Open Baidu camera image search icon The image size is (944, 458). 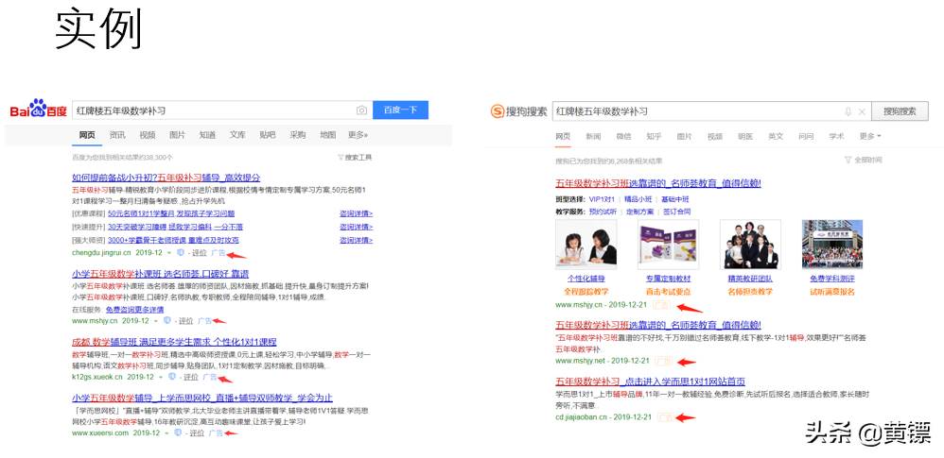coord(361,110)
